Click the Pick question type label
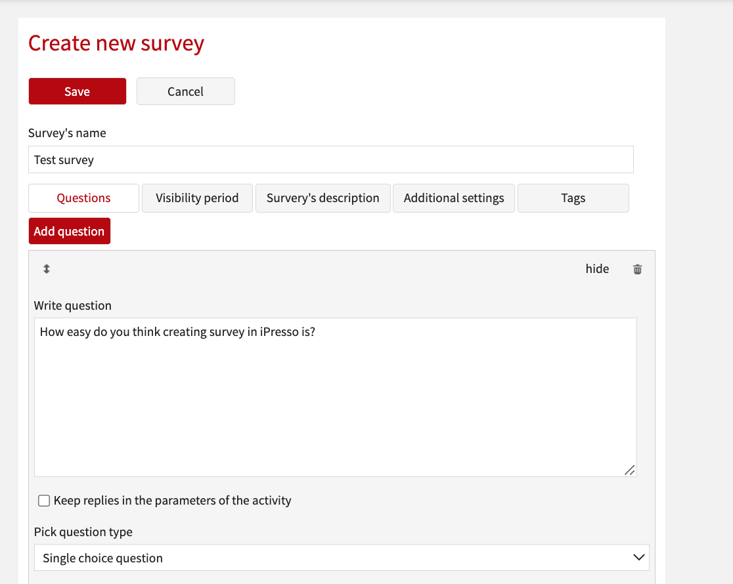 point(83,532)
